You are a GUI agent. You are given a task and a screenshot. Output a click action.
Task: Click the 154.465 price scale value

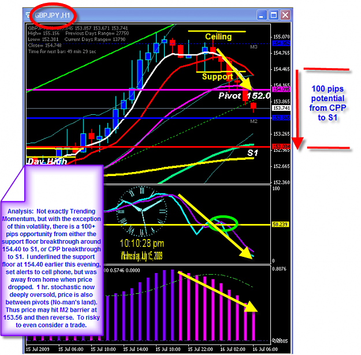pyautogui.click(x=281, y=69)
